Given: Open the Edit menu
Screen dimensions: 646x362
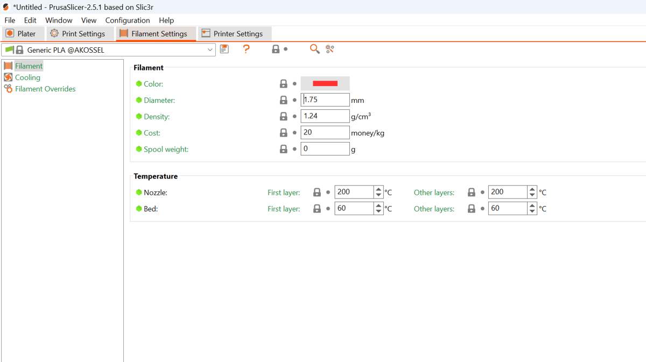Looking at the screenshot, I should pyautogui.click(x=30, y=20).
